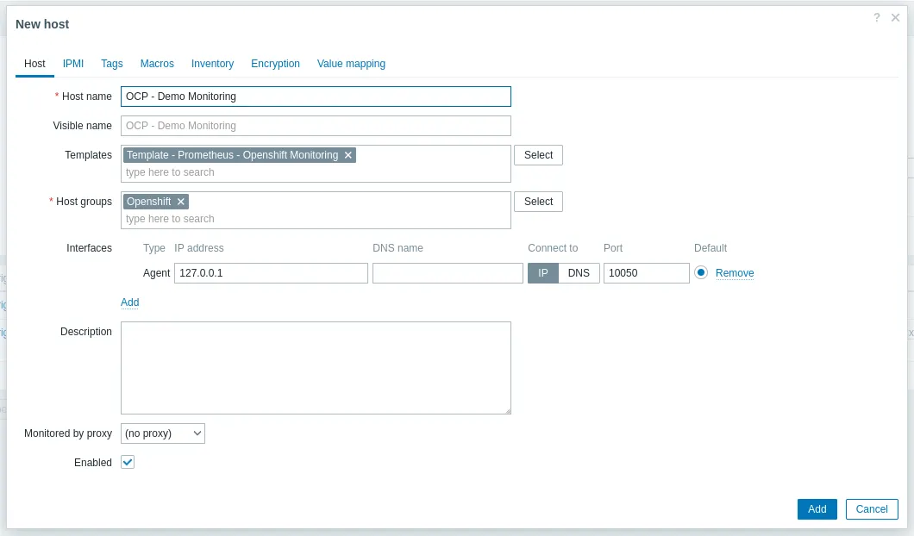Image resolution: width=914 pixels, height=536 pixels.
Task: View the Inventory tab
Action: tap(212, 64)
